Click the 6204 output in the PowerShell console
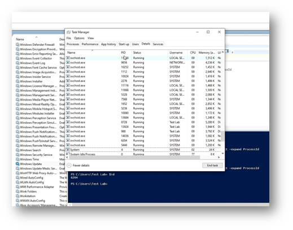Viewport: 293px width, 230px height. [74, 177]
